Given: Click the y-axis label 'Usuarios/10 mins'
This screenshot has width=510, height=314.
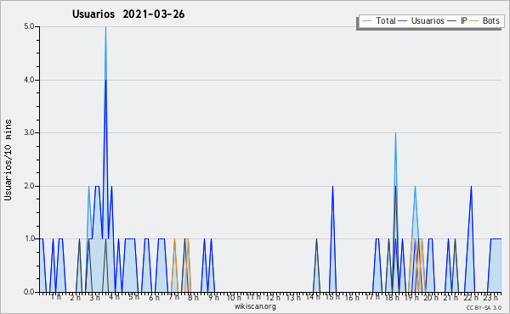Looking at the screenshot, I should pyautogui.click(x=8, y=160).
